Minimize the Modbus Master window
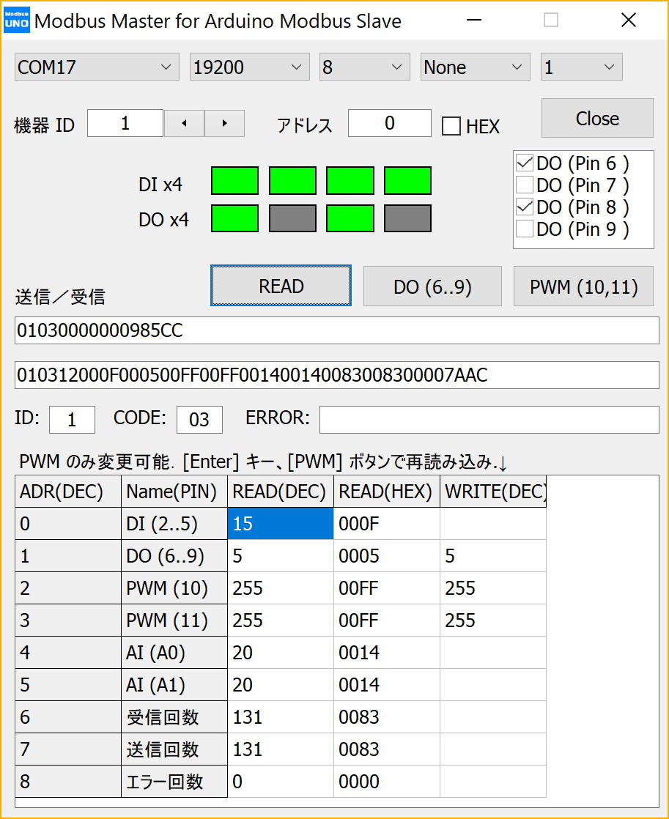This screenshot has height=819, width=669. [x=474, y=21]
